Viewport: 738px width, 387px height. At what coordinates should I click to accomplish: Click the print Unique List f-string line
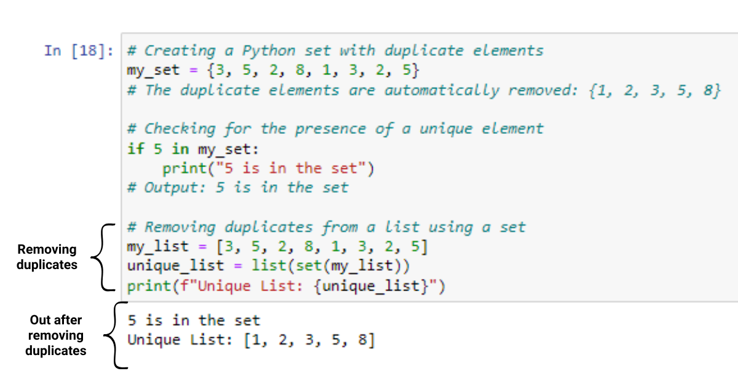286,286
